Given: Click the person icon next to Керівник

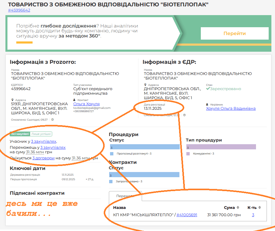Looking at the screenshot, I should click(x=207, y=104).
